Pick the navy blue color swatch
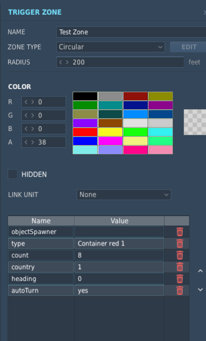This screenshot has height=341, width=206. [136, 105]
